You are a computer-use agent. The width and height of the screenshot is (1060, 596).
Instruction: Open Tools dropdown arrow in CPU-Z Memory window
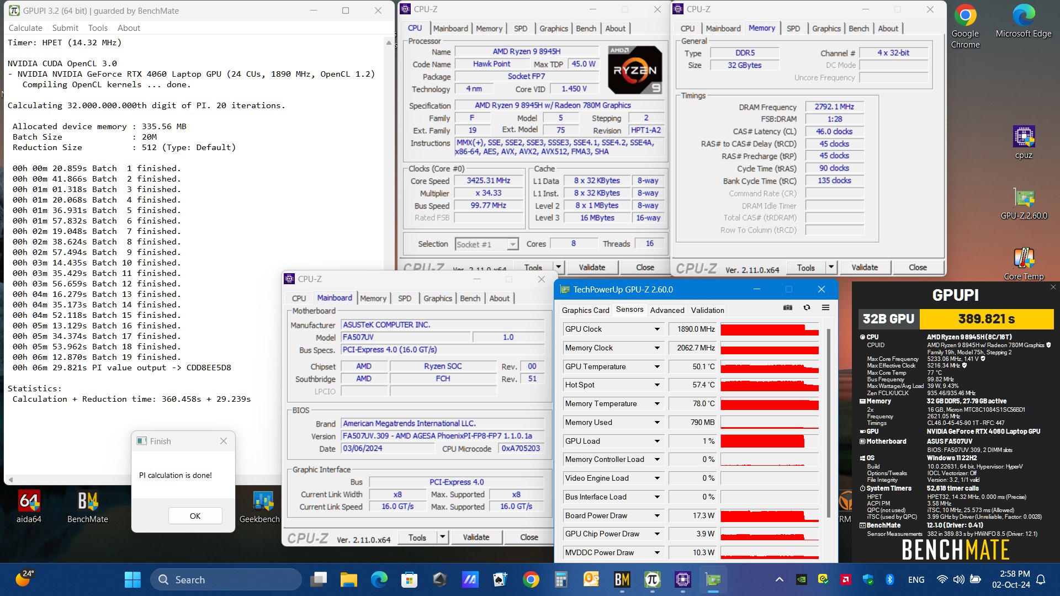click(x=831, y=268)
